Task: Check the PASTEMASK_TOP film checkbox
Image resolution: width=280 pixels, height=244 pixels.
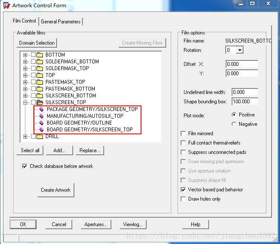Action: [x=33, y=82]
